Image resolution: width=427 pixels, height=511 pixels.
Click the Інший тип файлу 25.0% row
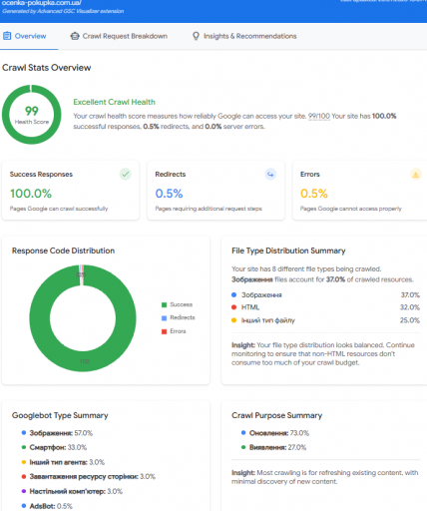(x=325, y=320)
